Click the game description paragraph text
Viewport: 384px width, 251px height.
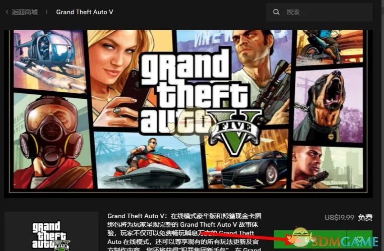[x=184, y=233]
